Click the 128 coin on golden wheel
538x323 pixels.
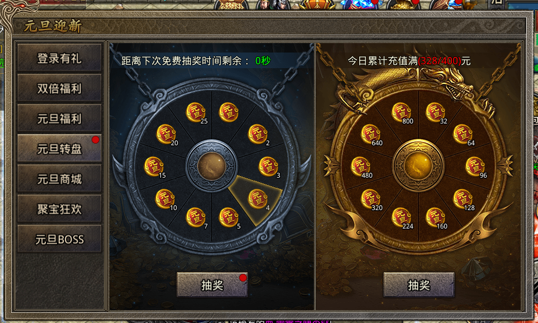click(463, 199)
